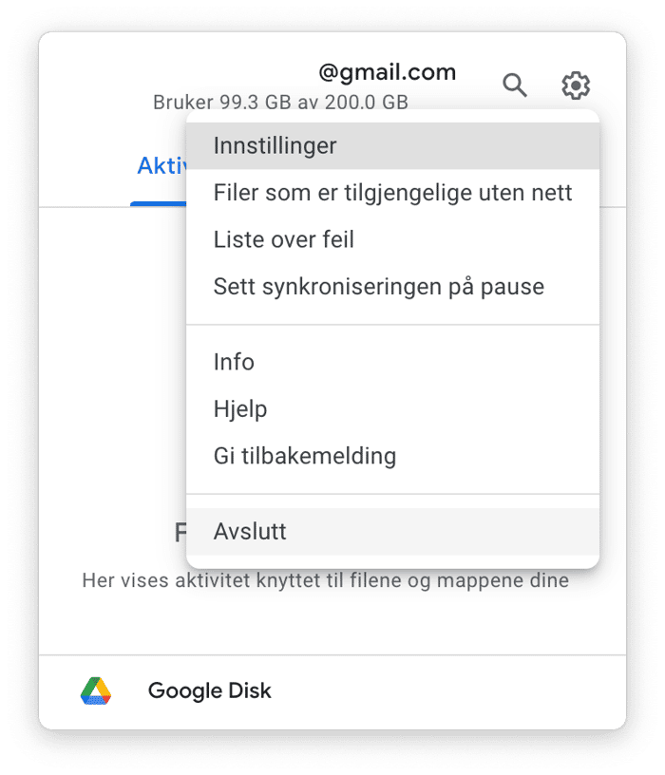This screenshot has width=665, height=775.
Task: Click the Google Disk footer label
Action: click(x=210, y=690)
